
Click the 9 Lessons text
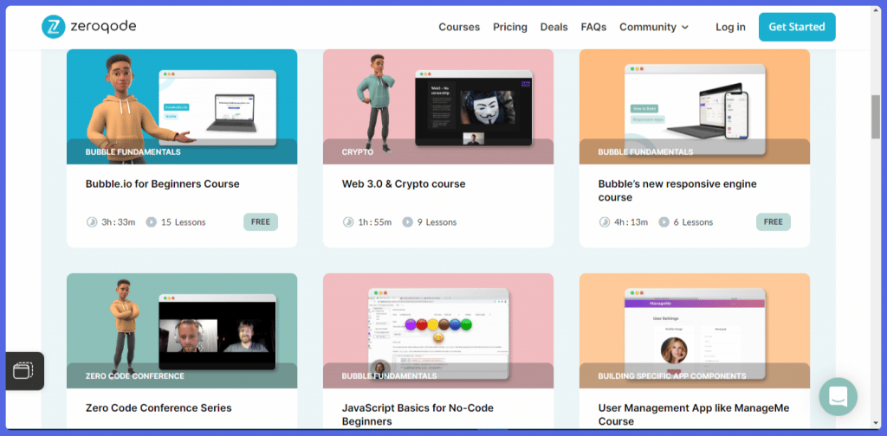pyautogui.click(x=437, y=222)
